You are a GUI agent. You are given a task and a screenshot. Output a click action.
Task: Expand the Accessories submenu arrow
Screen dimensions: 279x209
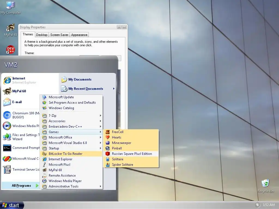[100, 121]
